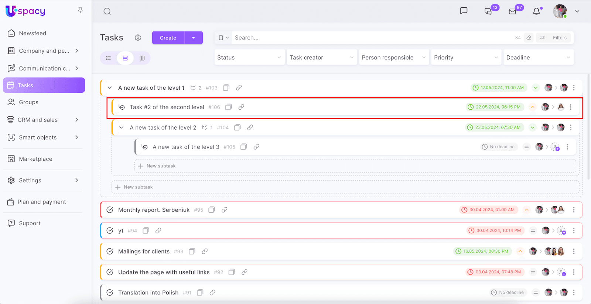Click copy icon beside Monthly report task
The height and width of the screenshot is (304, 591).
212,210
